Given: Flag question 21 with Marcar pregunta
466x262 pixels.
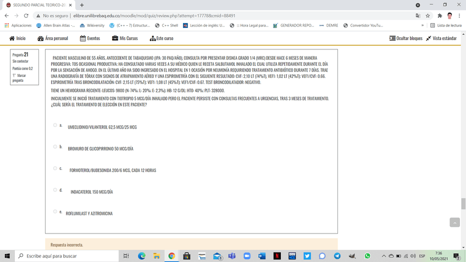Looking at the screenshot, I should [19, 78].
